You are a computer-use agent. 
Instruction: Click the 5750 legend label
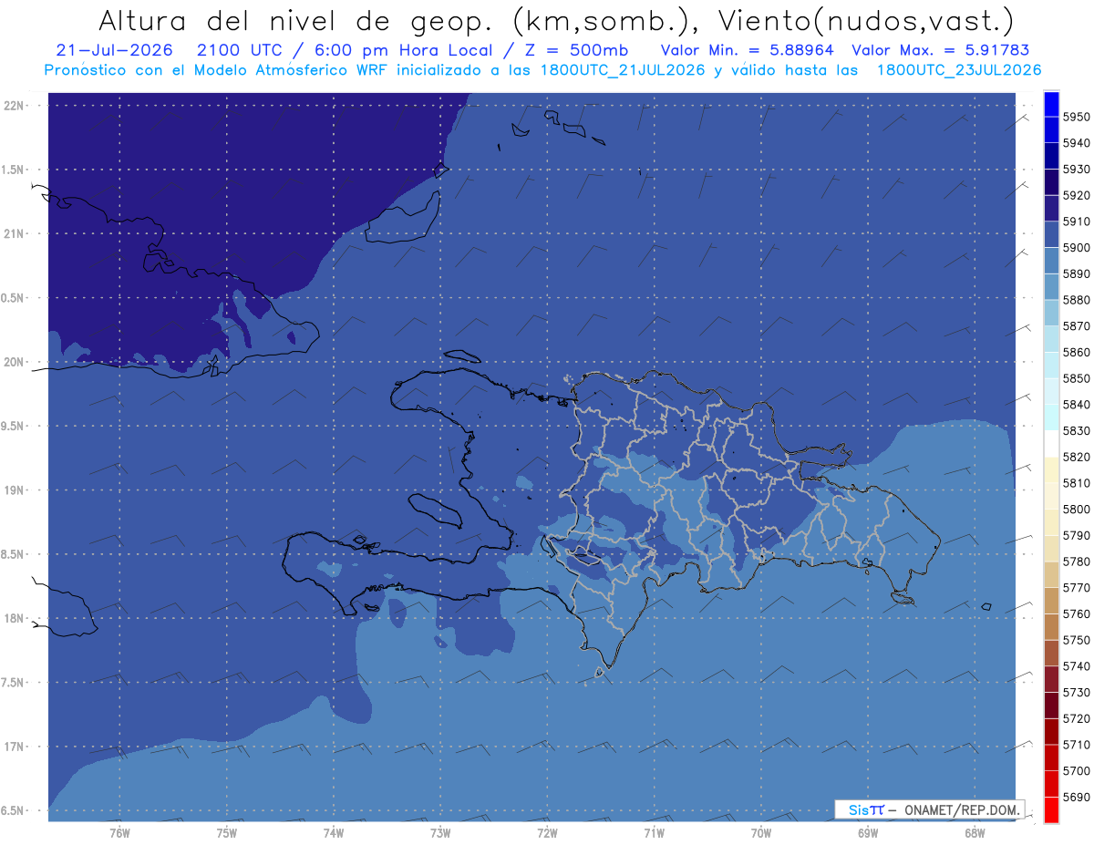pyautogui.click(x=1076, y=640)
